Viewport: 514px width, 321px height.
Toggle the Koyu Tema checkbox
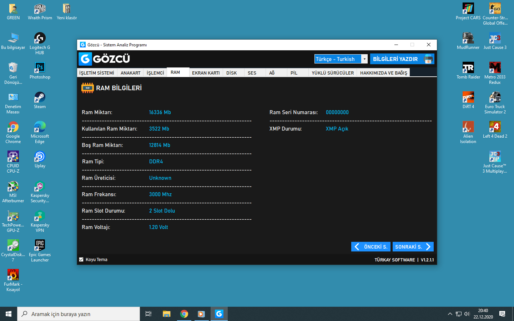point(81,260)
